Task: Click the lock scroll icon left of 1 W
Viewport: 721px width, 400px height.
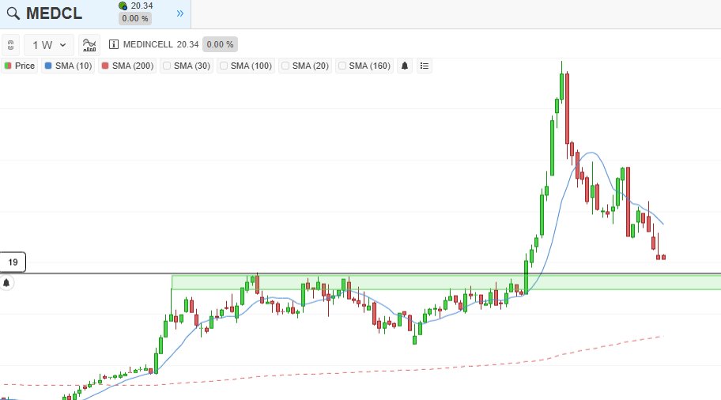Action: tap(10, 44)
